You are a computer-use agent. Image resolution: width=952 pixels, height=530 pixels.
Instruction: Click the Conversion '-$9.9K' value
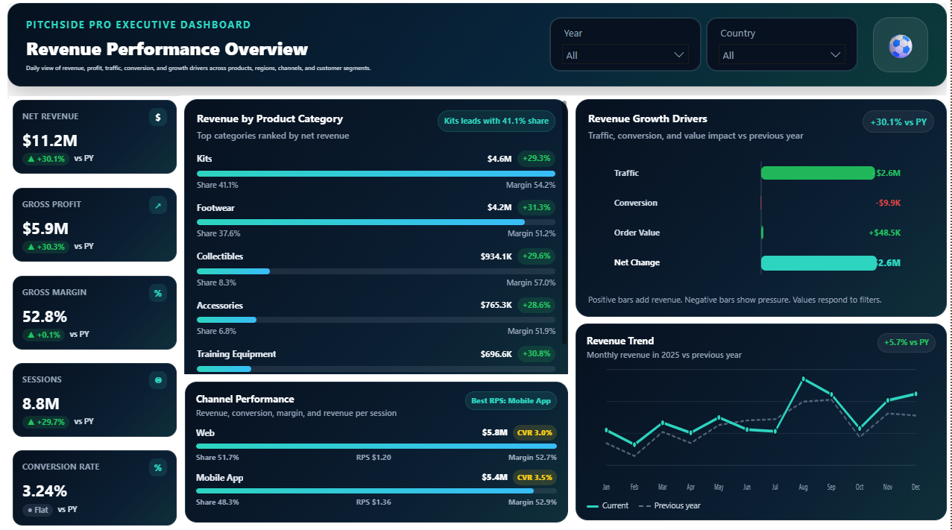pos(888,203)
